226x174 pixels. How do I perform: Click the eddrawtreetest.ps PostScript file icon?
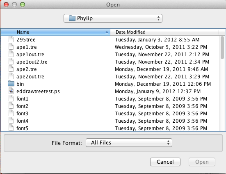coord(11,91)
